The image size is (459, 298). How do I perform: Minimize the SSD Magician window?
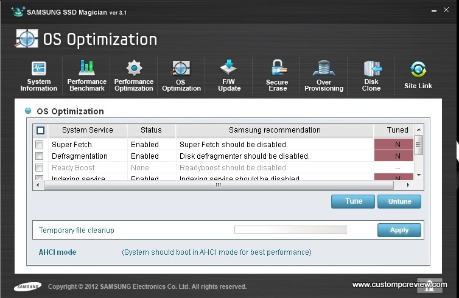[x=434, y=10]
